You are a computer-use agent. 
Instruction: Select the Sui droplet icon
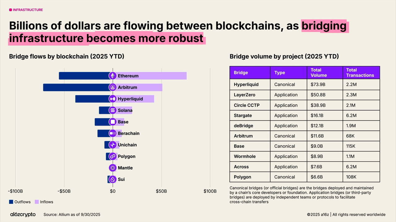point(113,179)
